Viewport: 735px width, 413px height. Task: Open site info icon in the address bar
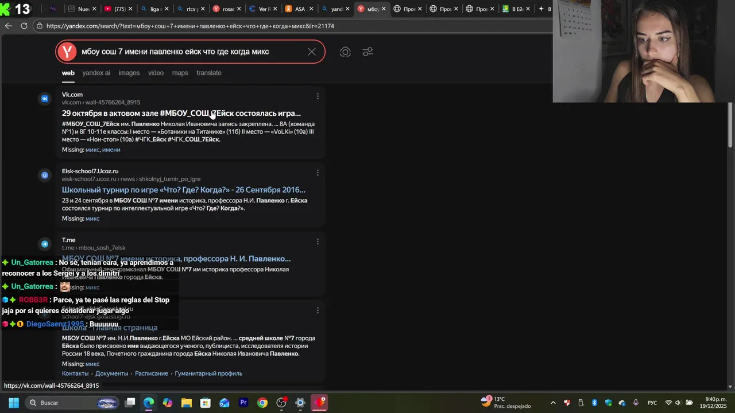coord(39,26)
